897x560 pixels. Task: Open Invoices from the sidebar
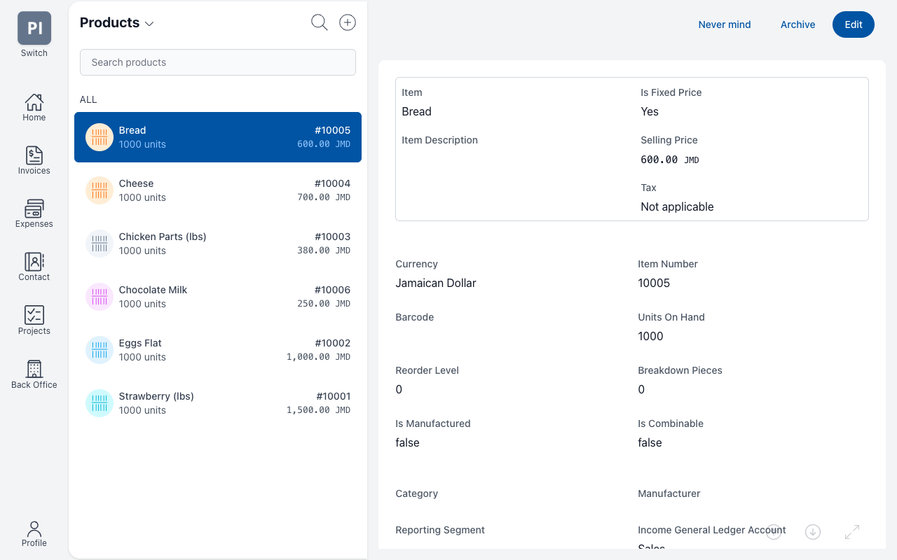pos(34,160)
